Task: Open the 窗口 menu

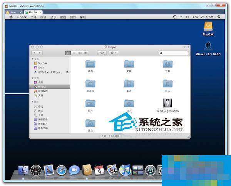Action: (x=73, y=17)
